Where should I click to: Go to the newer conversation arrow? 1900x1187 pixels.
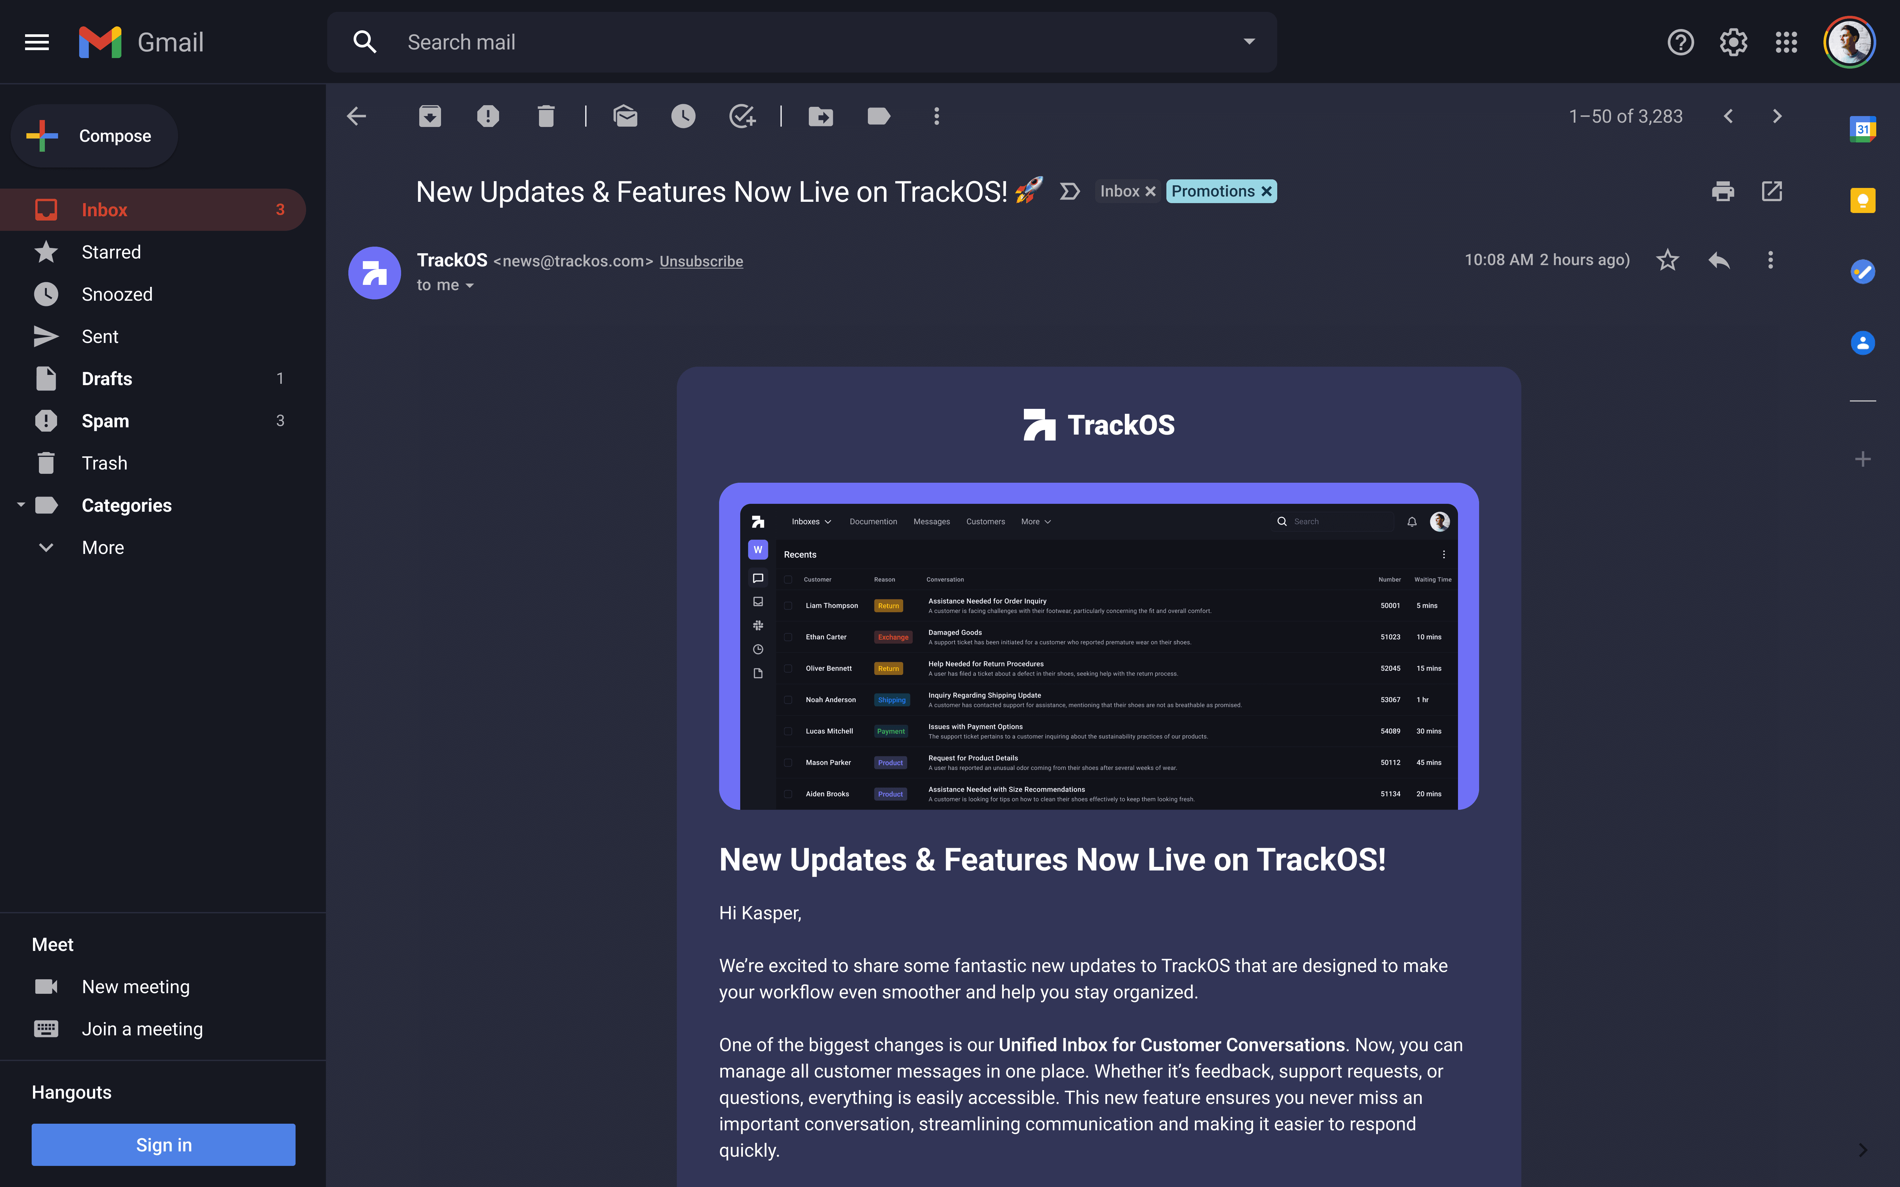tap(1728, 116)
